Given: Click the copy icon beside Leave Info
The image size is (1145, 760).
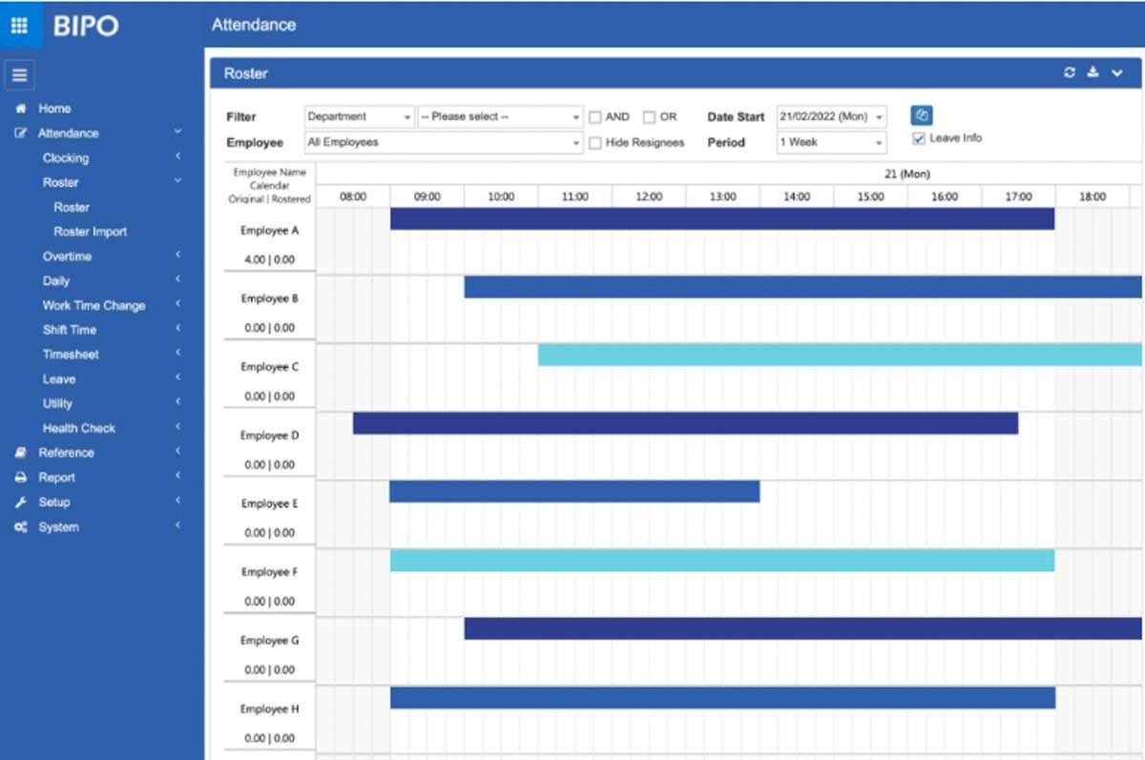Looking at the screenshot, I should point(920,114).
